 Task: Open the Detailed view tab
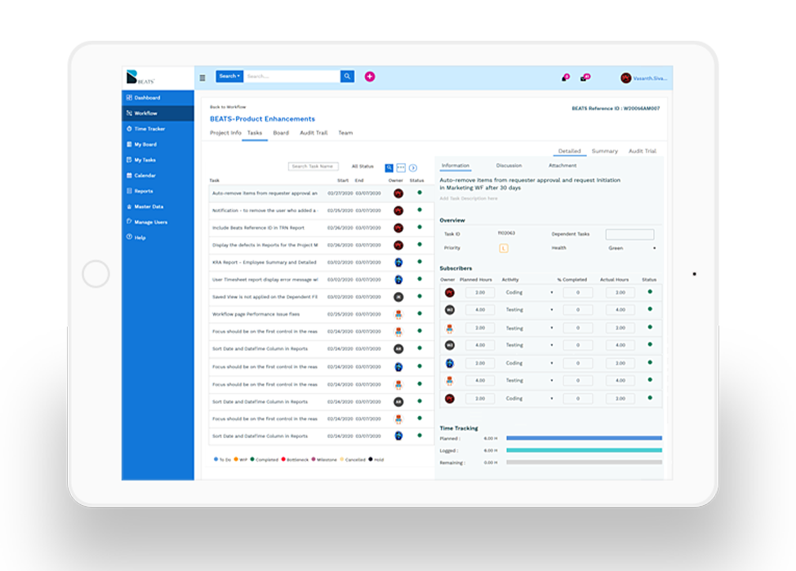tap(570, 151)
